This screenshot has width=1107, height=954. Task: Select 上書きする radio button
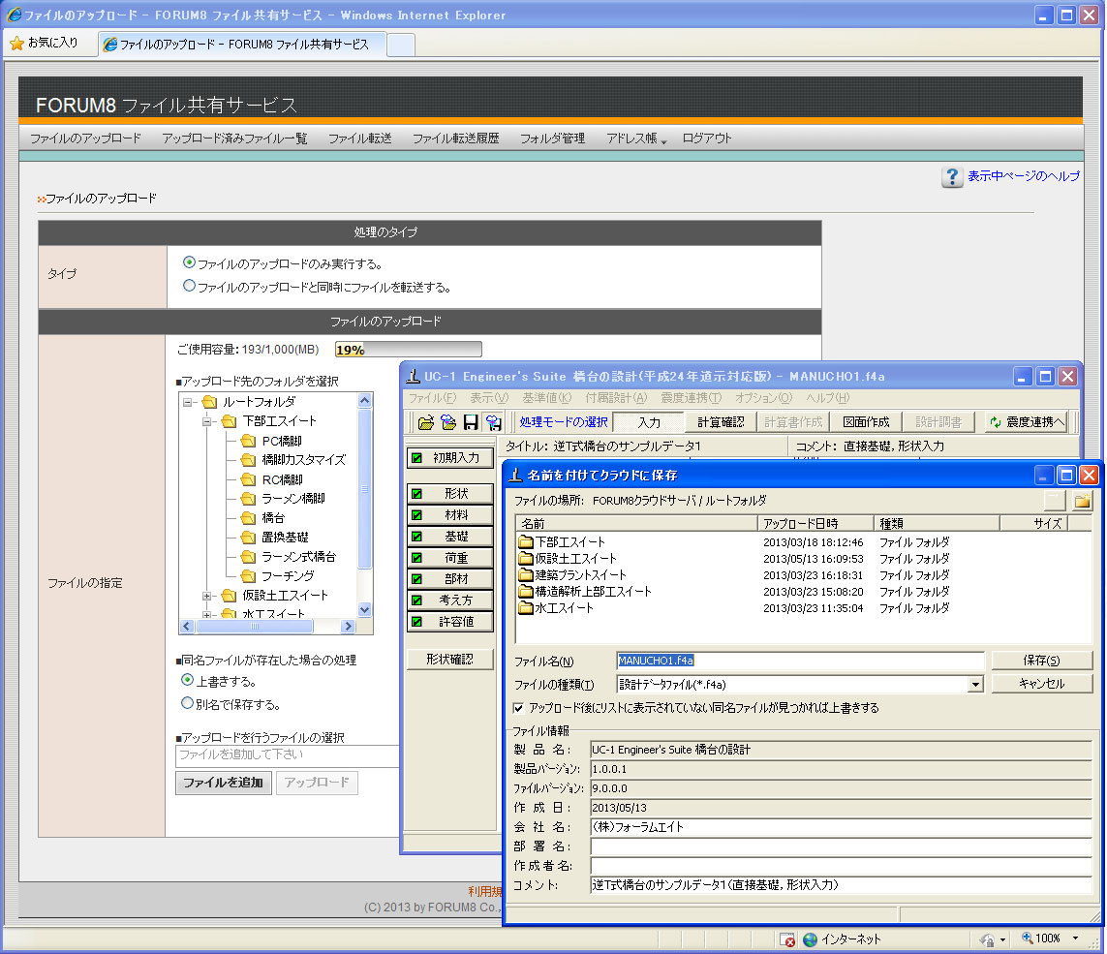187,680
